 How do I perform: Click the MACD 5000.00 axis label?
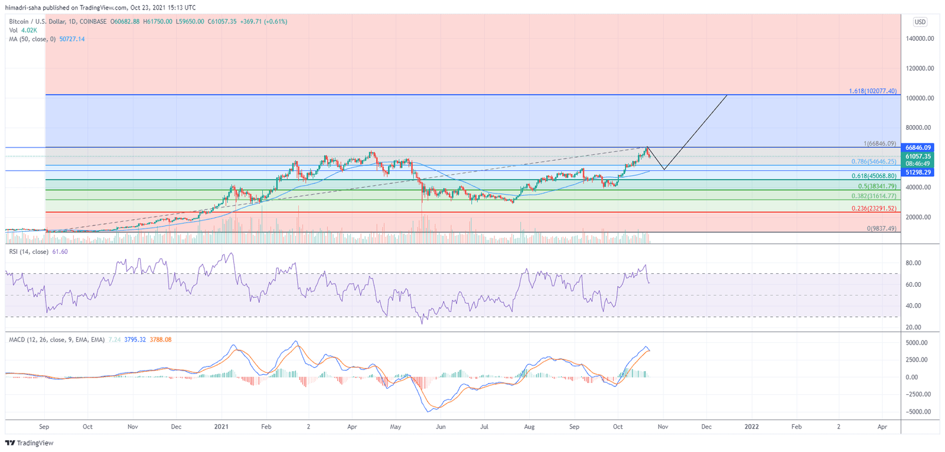click(x=916, y=343)
